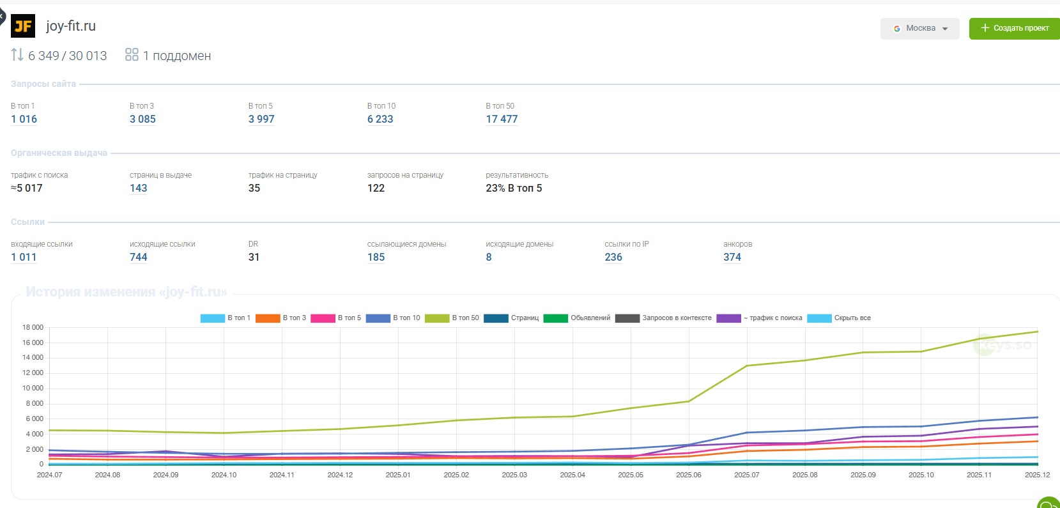This screenshot has width=1060, height=508.
Task: Click the up-down arrows position icon
Action: pyautogui.click(x=17, y=55)
